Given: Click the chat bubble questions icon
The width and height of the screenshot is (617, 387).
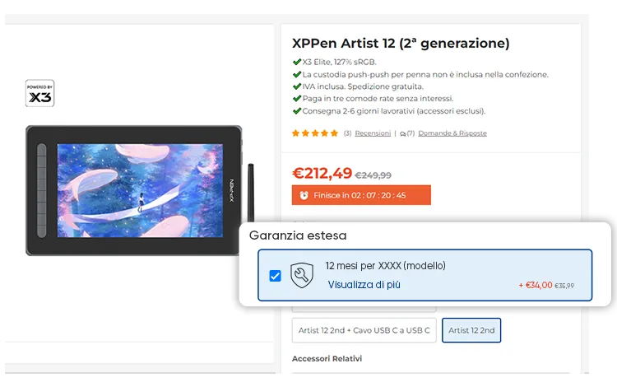Looking at the screenshot, I should pos(402,134).
